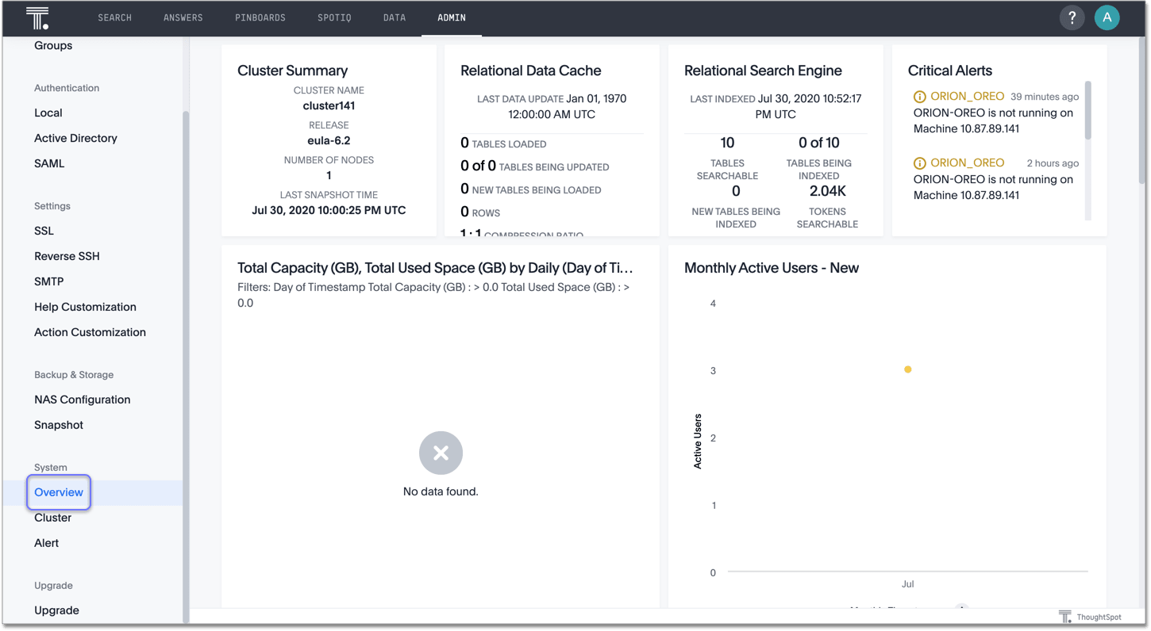Click the Monthly Active Users - New title

(772, 269)
